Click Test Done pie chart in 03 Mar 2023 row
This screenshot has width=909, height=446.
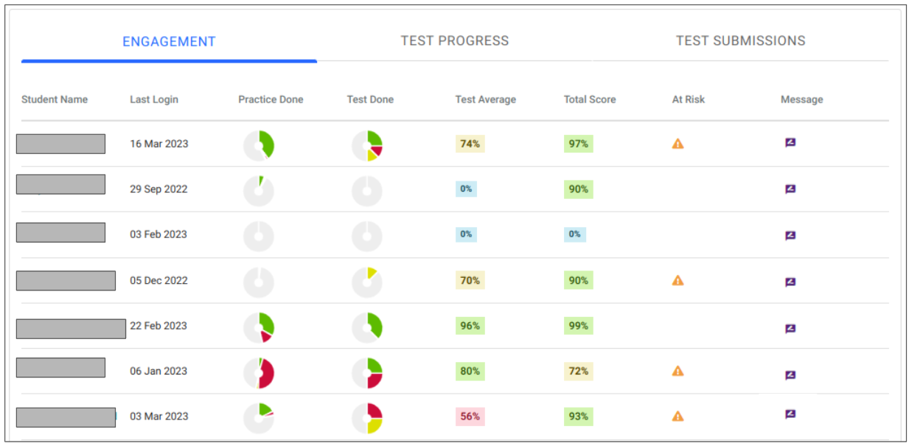367,418
